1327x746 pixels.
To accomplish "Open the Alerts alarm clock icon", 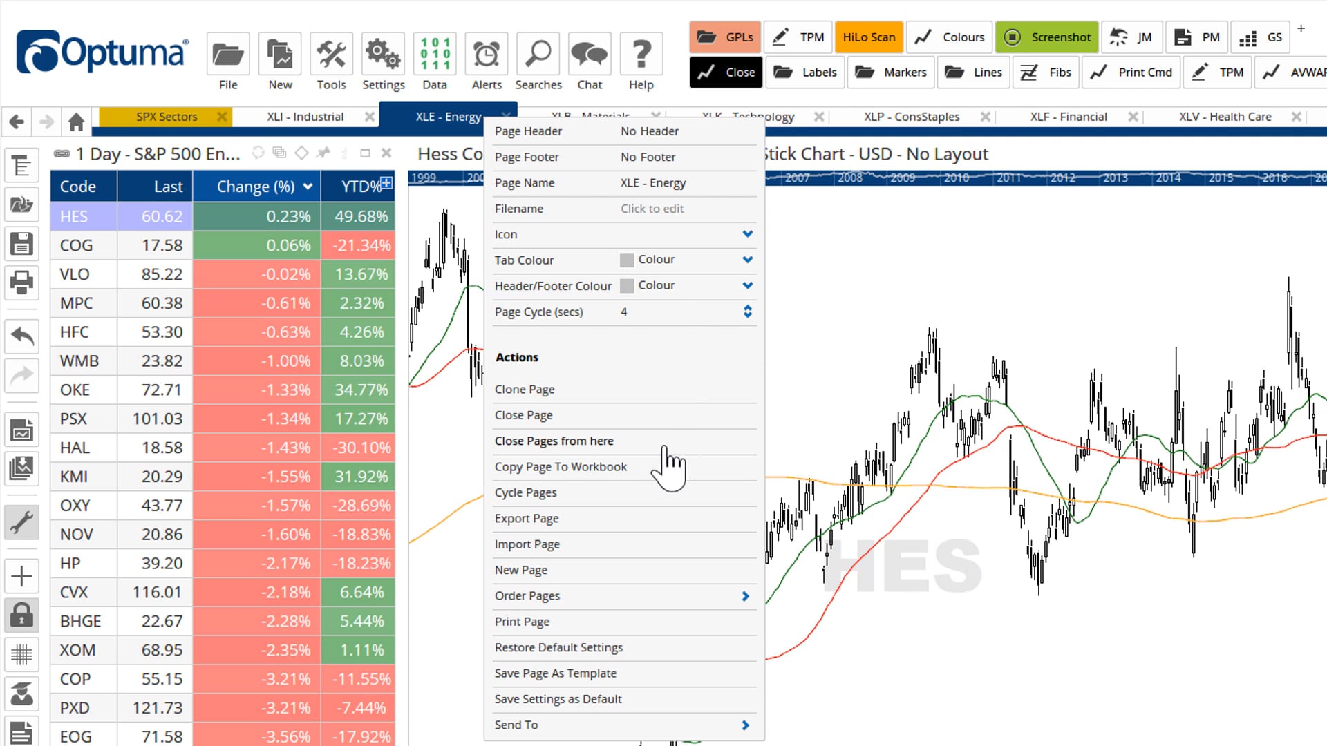I will click(487, 55).
